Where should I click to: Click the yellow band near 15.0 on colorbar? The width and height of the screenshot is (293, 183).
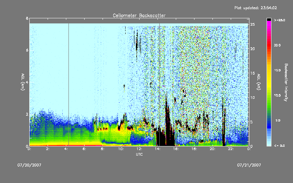pos(269,70)
